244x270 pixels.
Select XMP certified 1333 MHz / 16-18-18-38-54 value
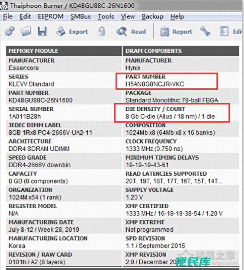coord(174,213)
